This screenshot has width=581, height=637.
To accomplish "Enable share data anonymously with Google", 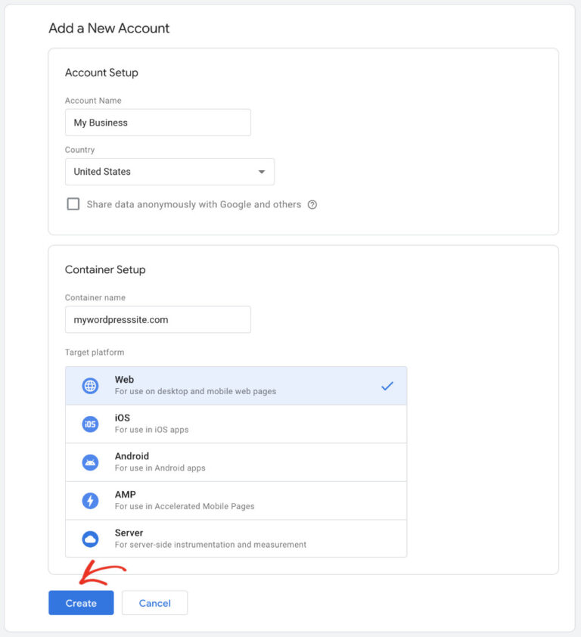I will 73,204.
